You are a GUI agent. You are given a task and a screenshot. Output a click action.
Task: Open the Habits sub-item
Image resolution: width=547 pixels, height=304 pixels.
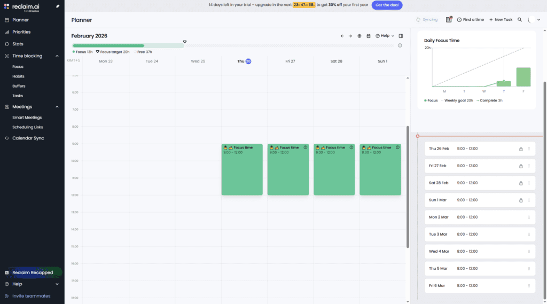click(18, 76)
